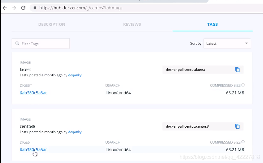
Task: Click the 'Sort by' label
Action: 196,44
